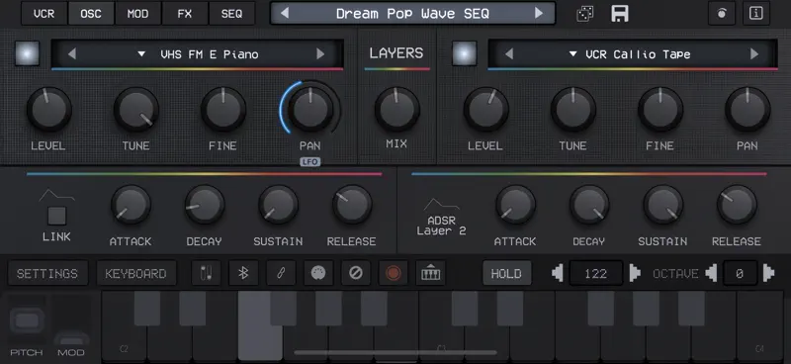Viewport: 791px width, 364px height.
Task: Switch to the OSC tab
Action: click(x=91, y=14)
